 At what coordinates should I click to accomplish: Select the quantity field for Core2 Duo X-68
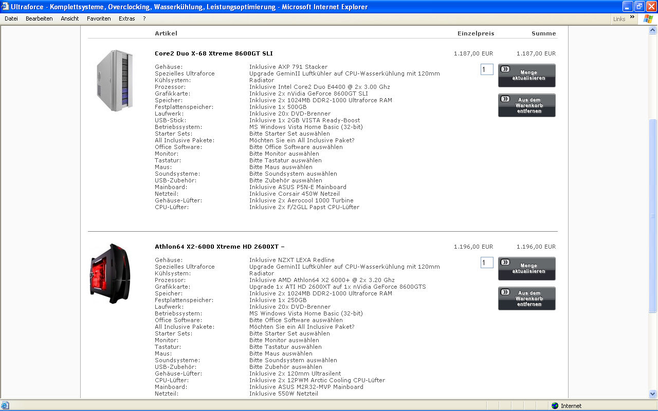pyautogui.click(x=486, y=69)
